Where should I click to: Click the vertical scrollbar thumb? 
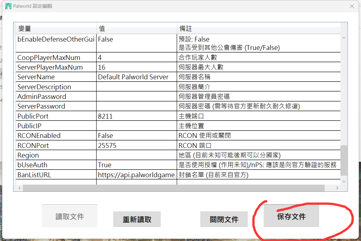344,160
